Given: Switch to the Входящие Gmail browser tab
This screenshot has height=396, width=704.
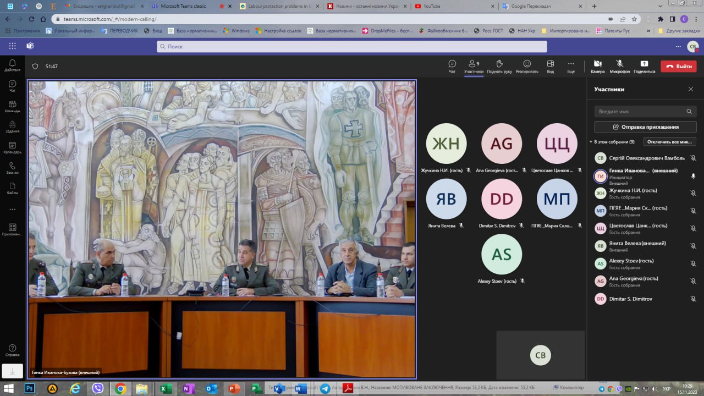Looking at the screenshot, I should tap(105, 6).
